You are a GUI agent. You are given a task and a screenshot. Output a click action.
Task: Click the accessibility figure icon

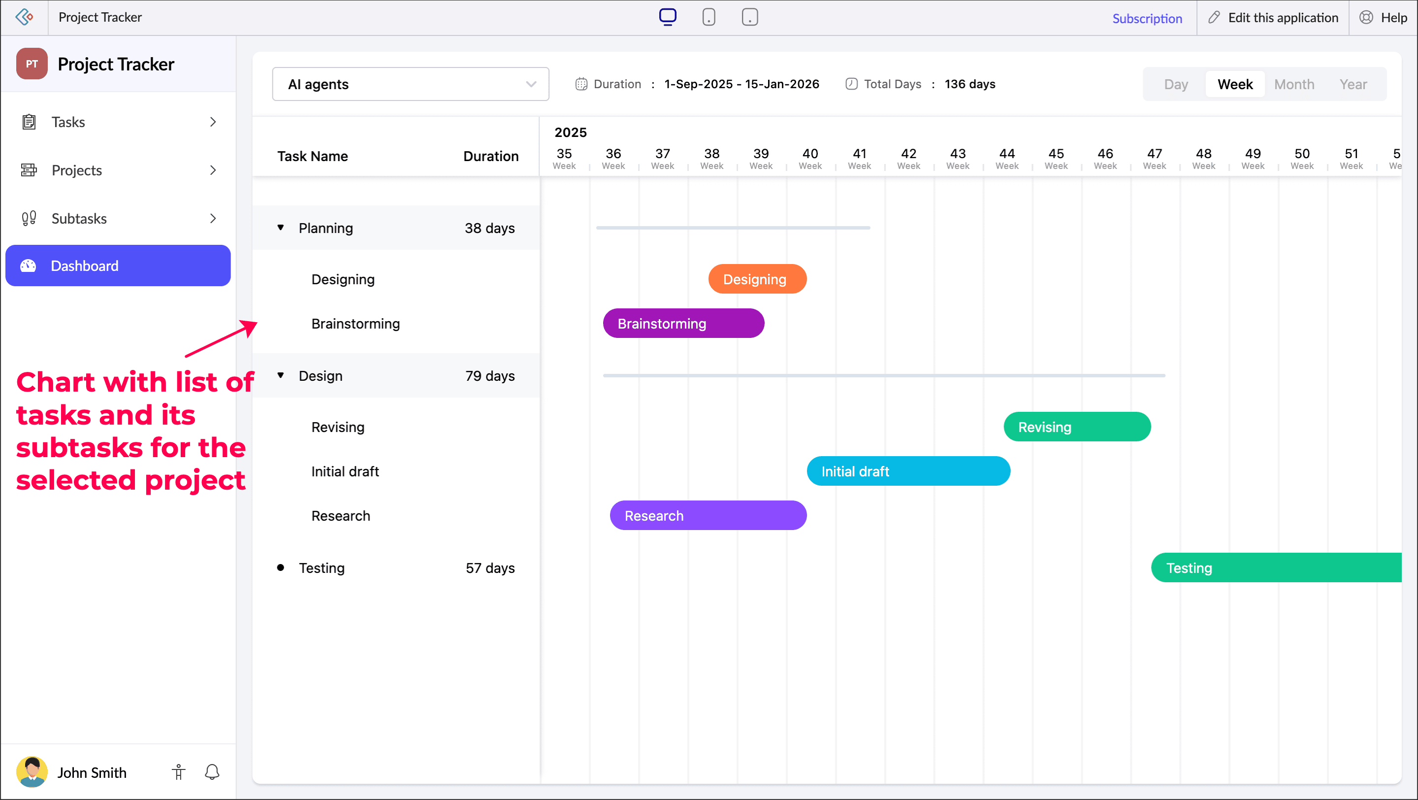(178, 772)
